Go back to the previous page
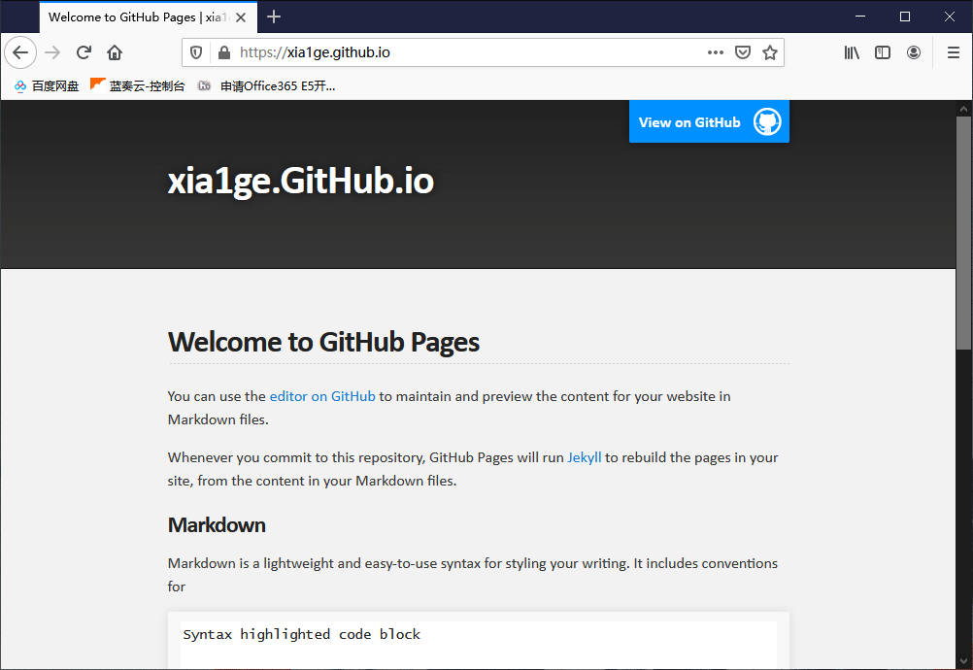Viewport: 973px width, 670px height. point(20,52)
